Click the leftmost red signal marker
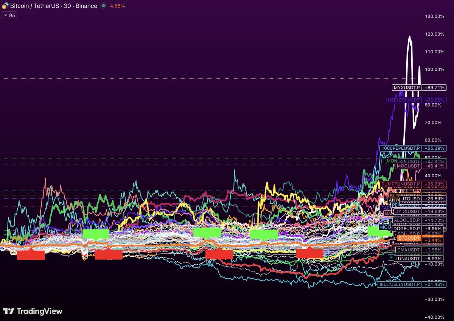The image size is (454, 321). (31, 255)
